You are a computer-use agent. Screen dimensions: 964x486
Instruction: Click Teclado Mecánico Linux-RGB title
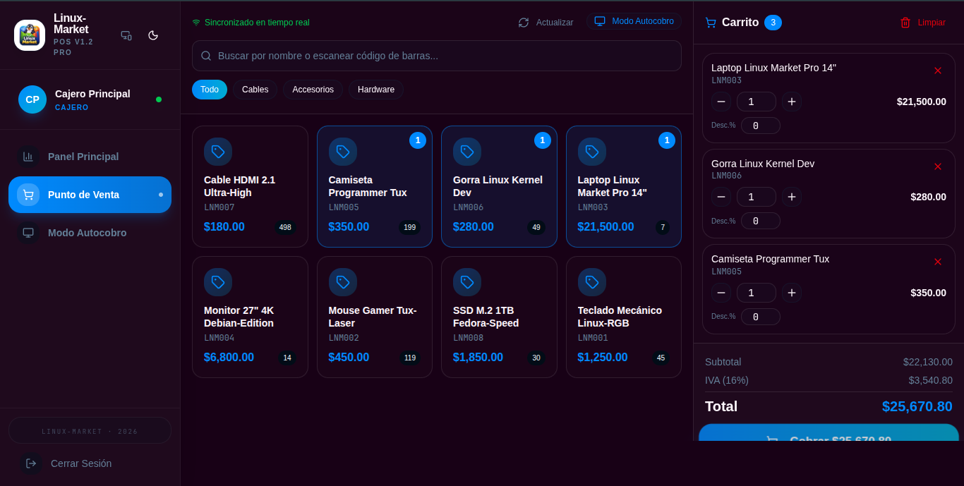(620, 317)
